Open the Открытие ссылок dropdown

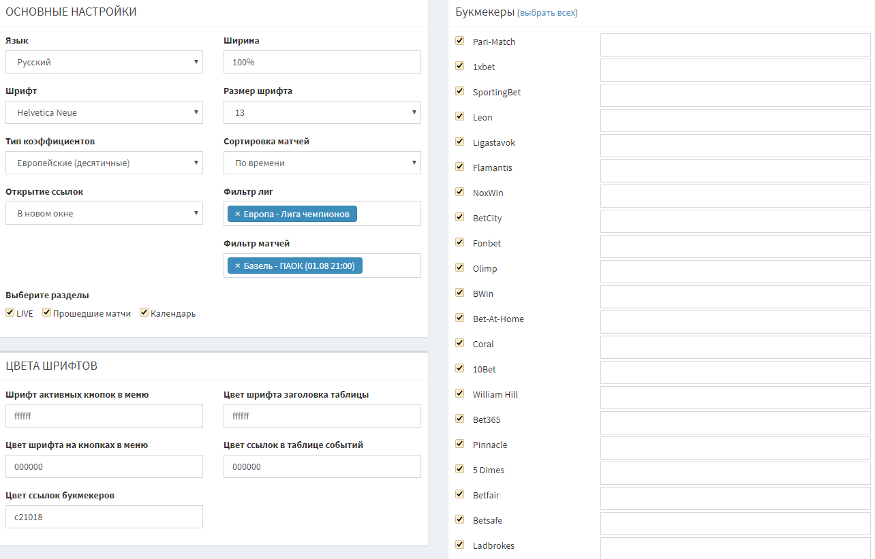[104, 213]
